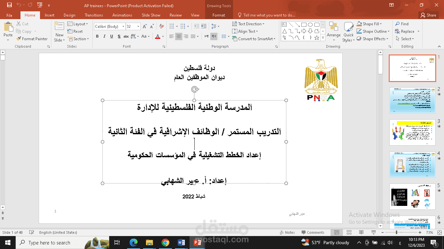Toggle Strikethrough formatting
Image resolution: width=444 pixels, height=249 pixels.
coord(126,36)
